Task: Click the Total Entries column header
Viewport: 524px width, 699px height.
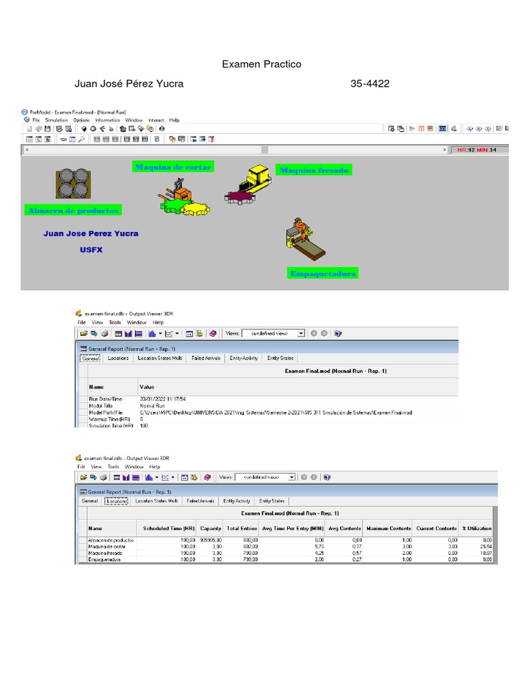Action: tap(242, 528)
